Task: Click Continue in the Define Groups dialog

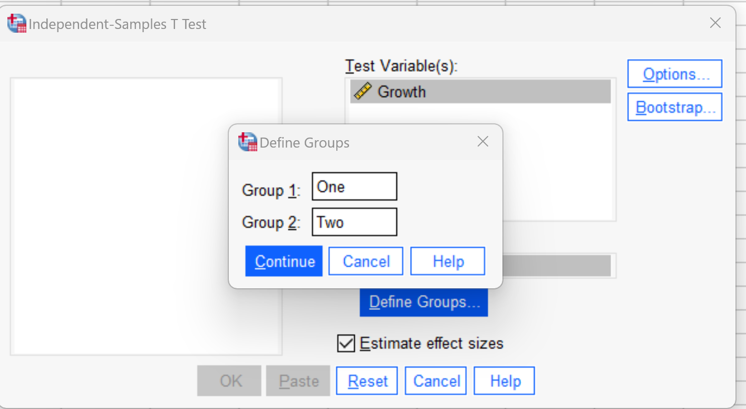Action: pyautogui.click(x=284, y=261)
